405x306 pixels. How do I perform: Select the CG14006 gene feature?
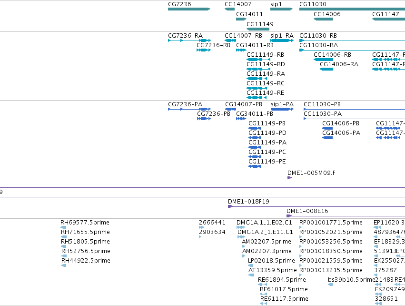pyautogui.click(x=323, y=19)
